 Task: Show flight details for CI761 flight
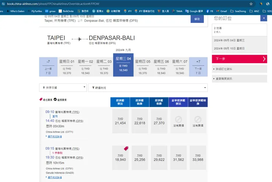55,177
